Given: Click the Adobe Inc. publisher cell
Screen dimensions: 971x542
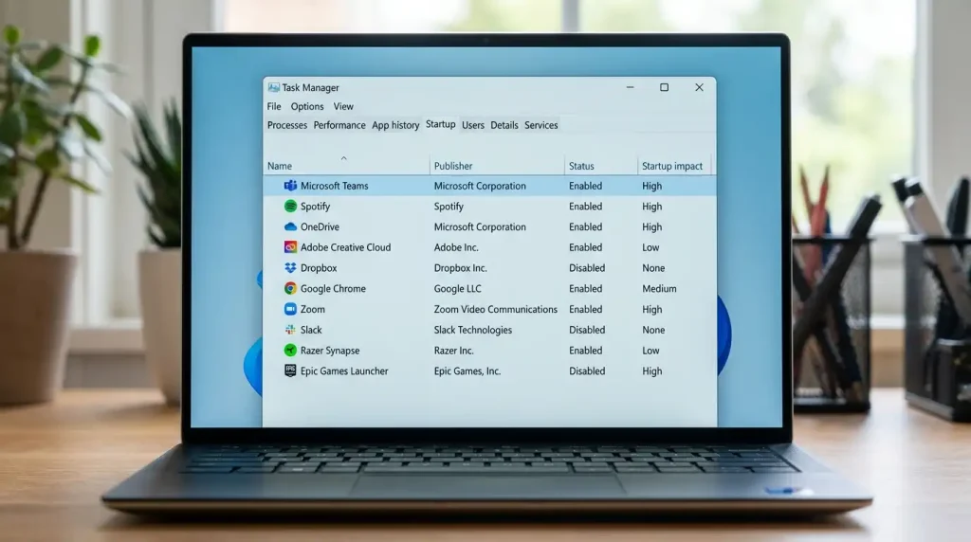Looking at the screenshot, I should click(456, 247).
